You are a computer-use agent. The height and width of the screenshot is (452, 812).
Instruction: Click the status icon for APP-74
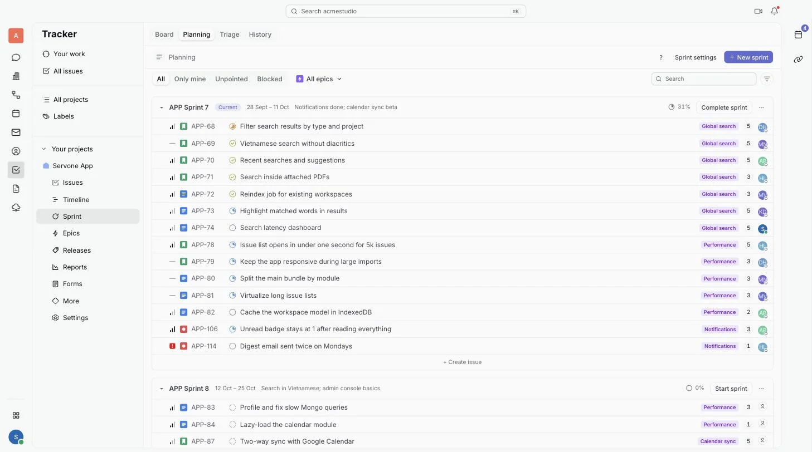[232, 228]
